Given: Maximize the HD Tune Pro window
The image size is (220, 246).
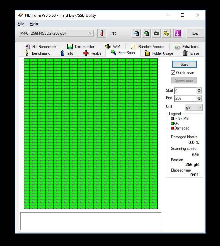Looking at the screenshot, I should point(182,15).
